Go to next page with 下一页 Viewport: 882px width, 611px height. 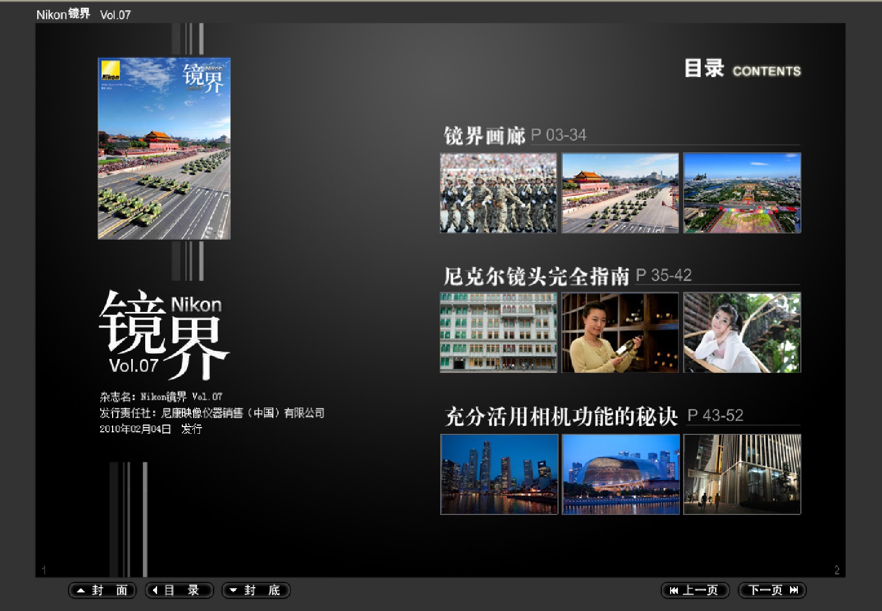pos(772,590)
